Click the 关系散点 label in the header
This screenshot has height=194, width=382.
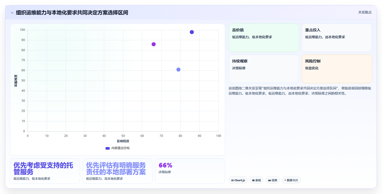(365, 12)
